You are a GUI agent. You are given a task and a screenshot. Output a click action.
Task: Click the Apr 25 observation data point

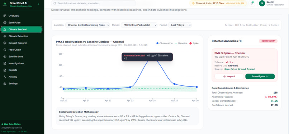point(174,84)
